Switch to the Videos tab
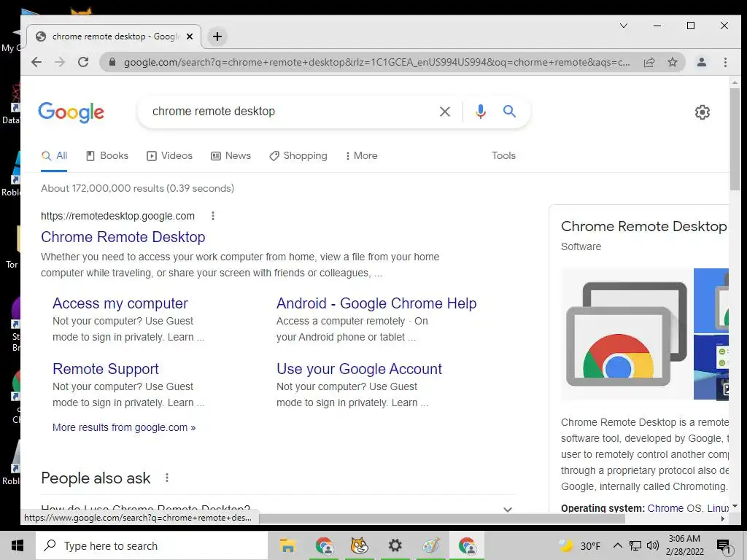 (169, 156)
